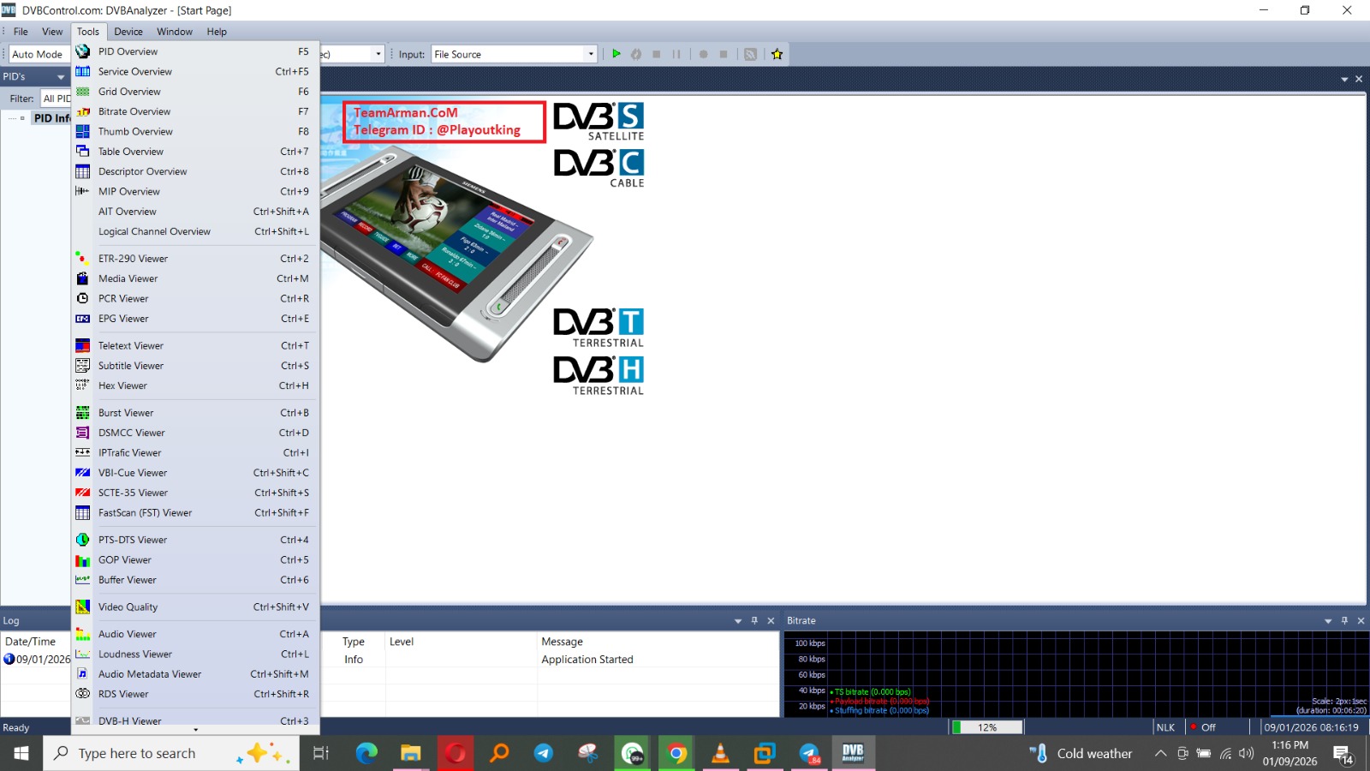Image resolution: width=1370 pixels, height=771 pixels.
Task: Open Windows Start menu
Action: (21, 753)
